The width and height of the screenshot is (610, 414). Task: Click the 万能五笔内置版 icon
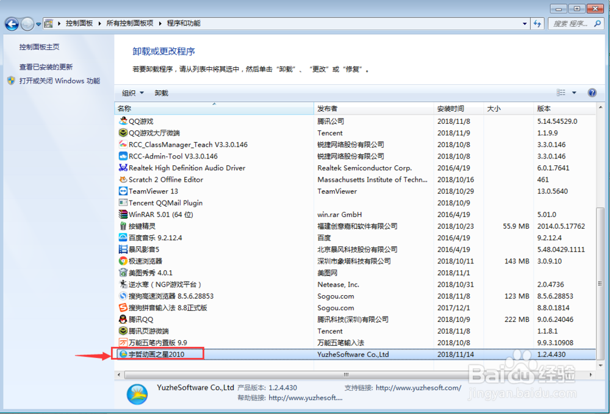pyautogui.click(x=123, y=343)
